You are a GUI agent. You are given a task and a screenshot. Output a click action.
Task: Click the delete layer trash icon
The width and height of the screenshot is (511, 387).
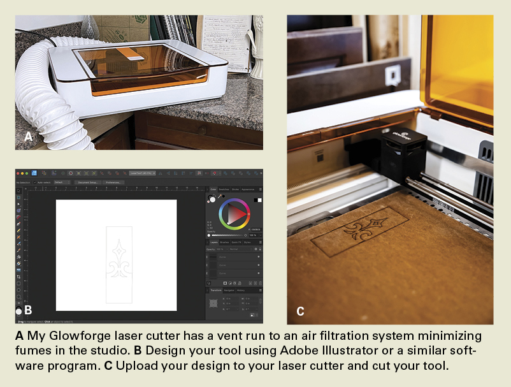260,283
